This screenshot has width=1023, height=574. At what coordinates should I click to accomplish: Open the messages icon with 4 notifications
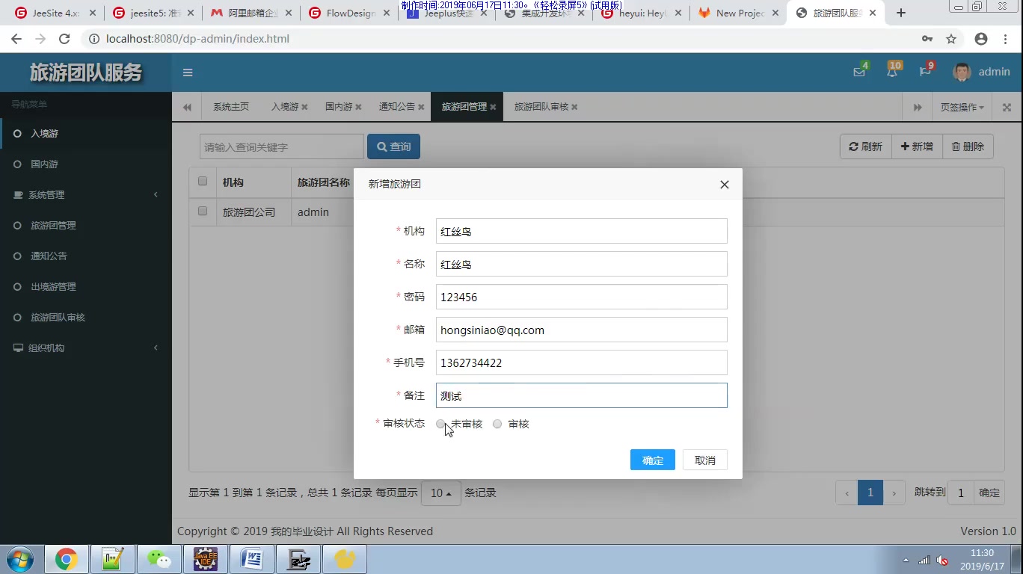point(858,72)
